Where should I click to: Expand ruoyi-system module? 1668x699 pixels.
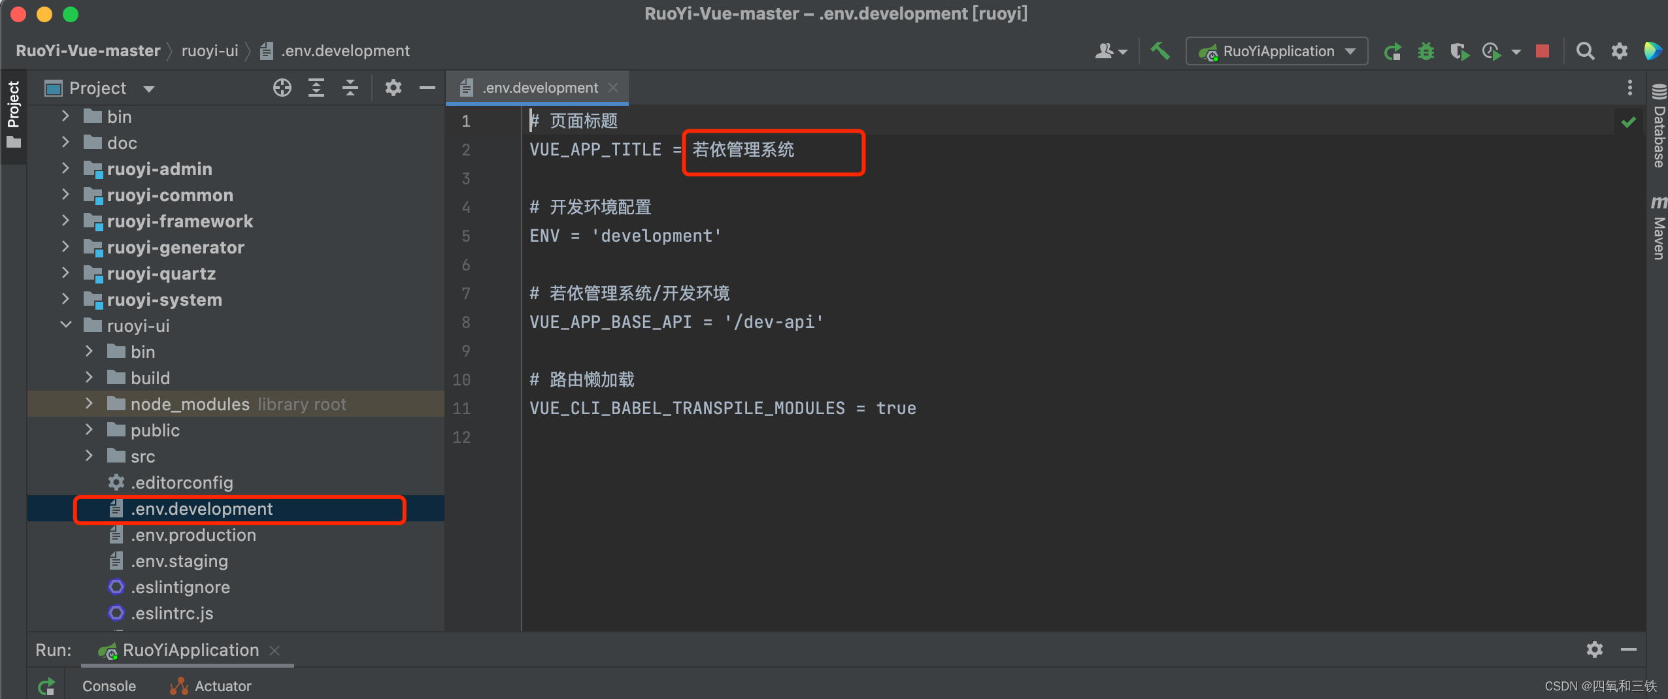point(65,299)
